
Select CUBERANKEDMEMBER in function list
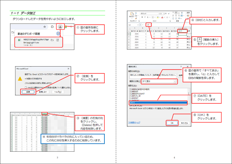pyautogui.click(x=140, y=89)
